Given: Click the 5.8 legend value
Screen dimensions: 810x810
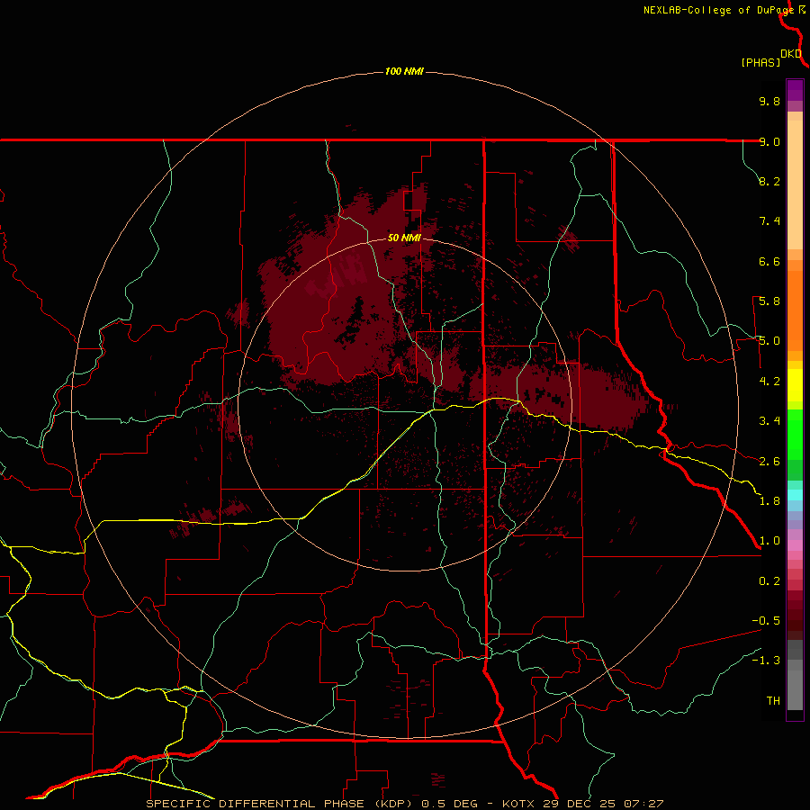Looking at the screenshot, I should 769,301.
